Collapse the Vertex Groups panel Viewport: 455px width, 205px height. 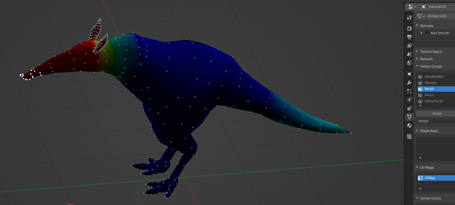417,66
